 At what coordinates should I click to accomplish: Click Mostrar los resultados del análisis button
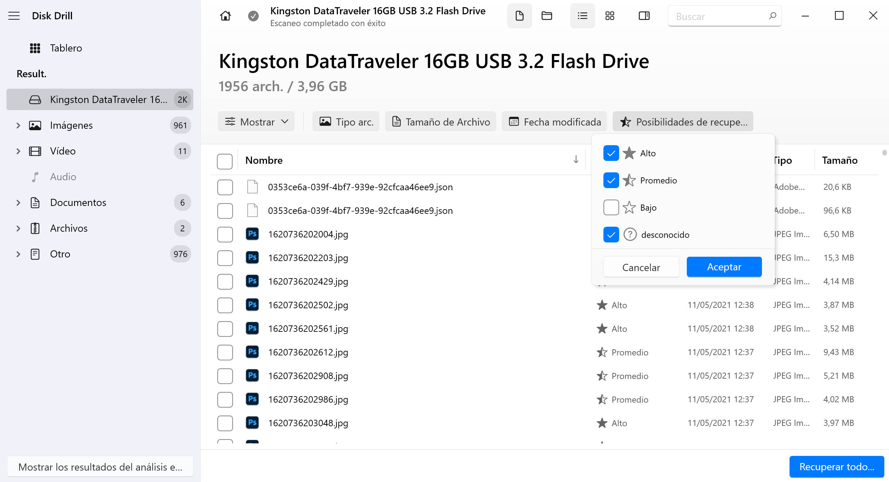[x=100, y=467]
